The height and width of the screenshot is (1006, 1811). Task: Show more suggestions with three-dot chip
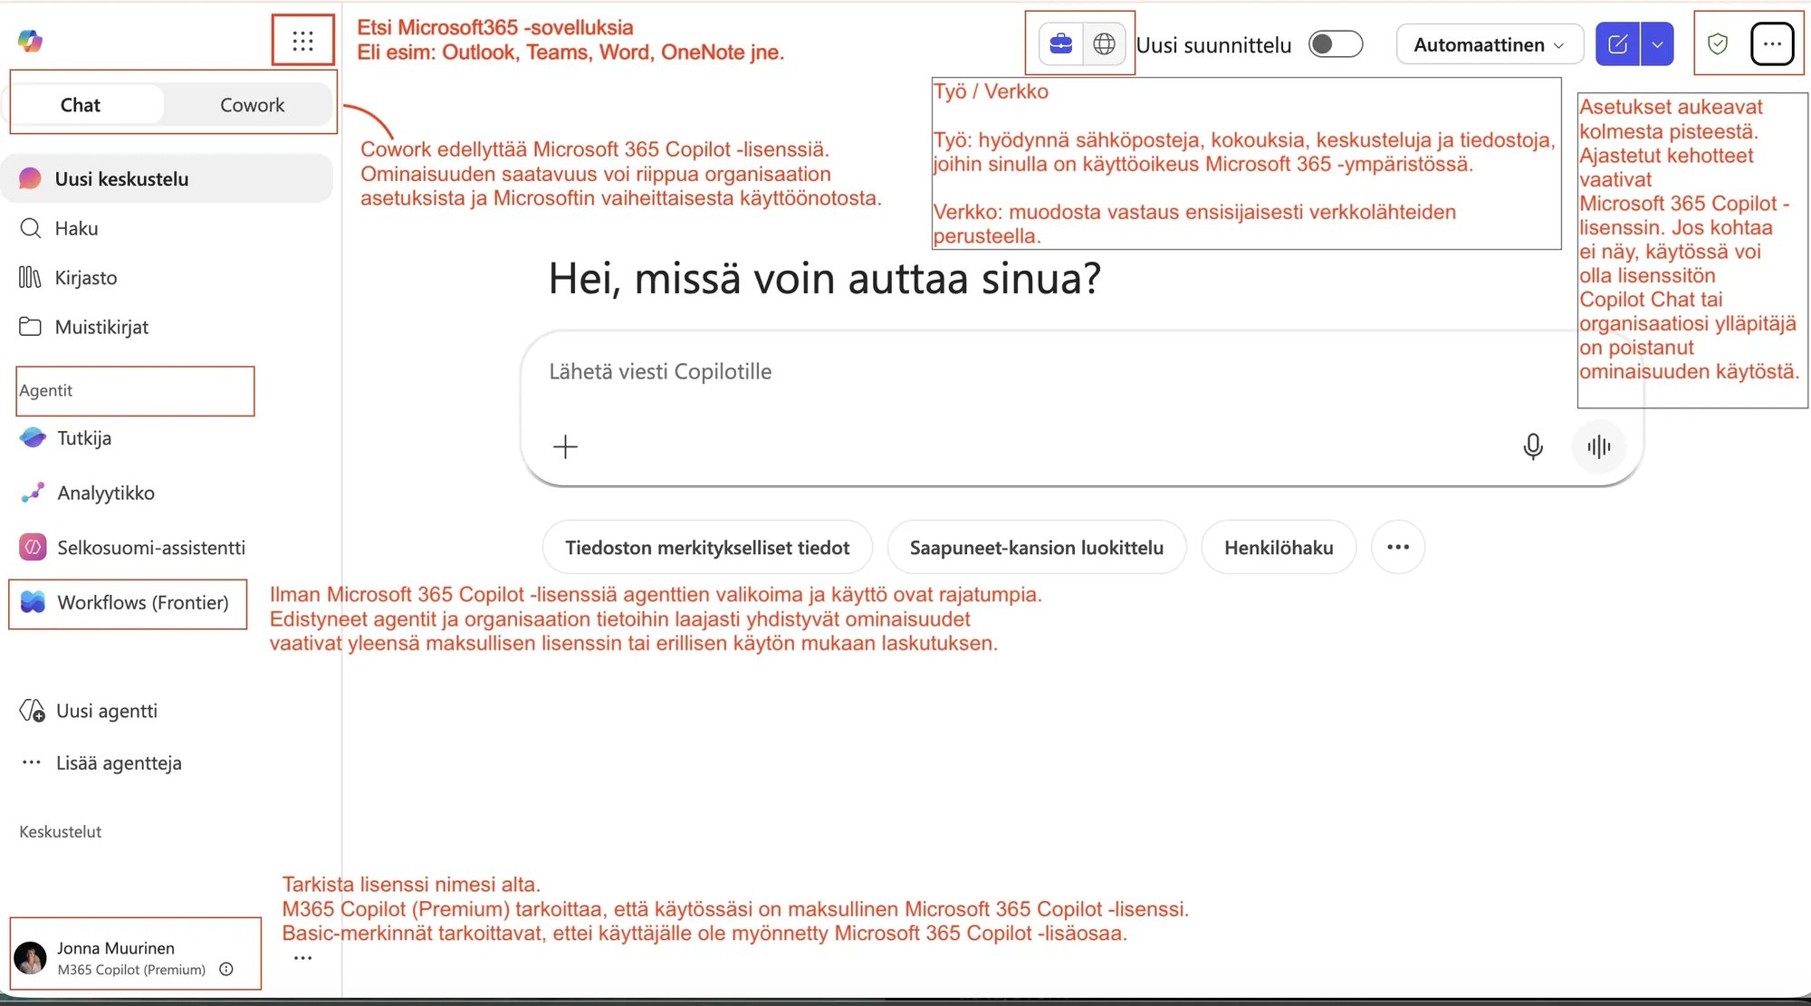coord(1398,547)
